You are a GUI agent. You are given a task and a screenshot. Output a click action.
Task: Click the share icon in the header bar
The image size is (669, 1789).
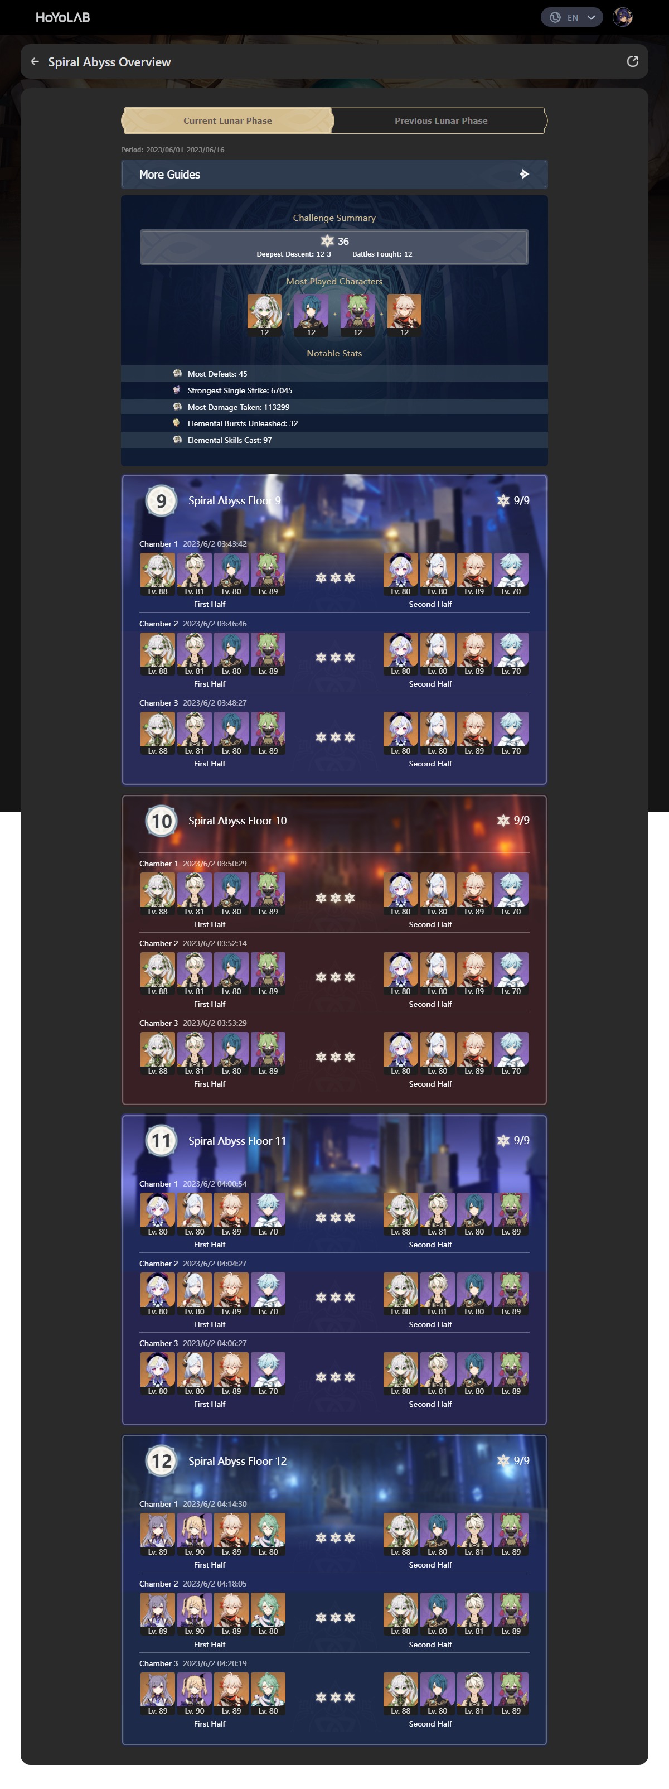coord(632,62)
